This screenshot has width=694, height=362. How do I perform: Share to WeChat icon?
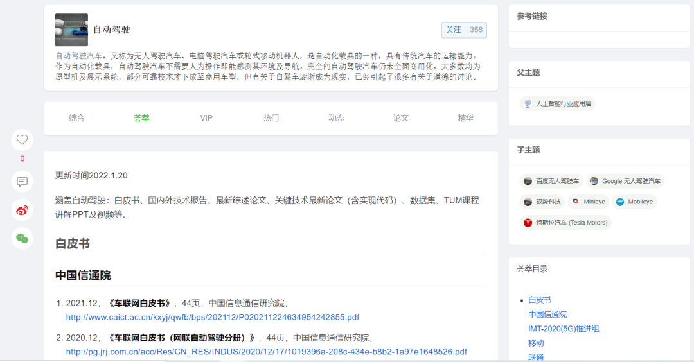(22, 239)
